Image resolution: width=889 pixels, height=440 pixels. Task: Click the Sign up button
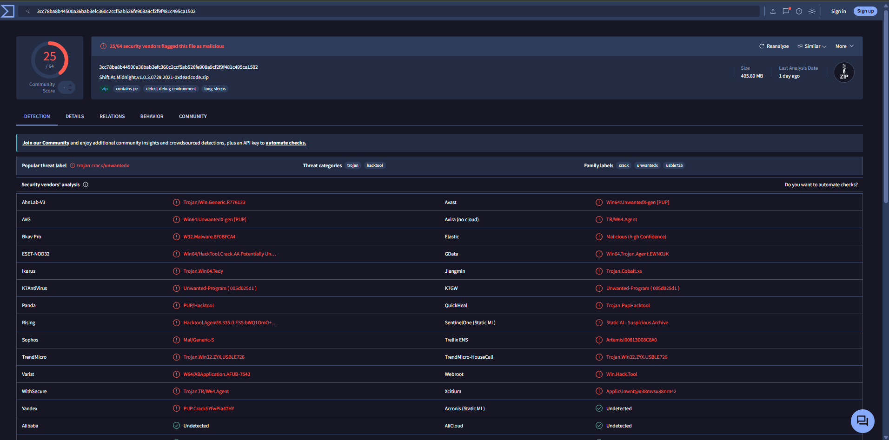(x=865, y=11)
